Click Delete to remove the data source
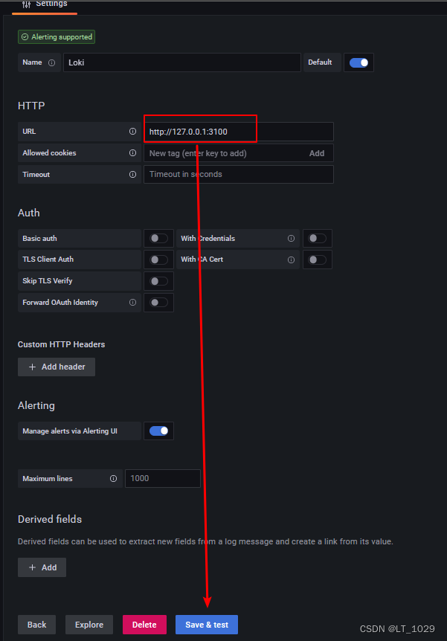The image size is (447, 641). (144, 625)
